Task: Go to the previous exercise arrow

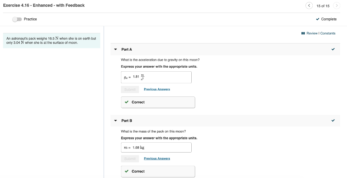Action: click(309, 5)
